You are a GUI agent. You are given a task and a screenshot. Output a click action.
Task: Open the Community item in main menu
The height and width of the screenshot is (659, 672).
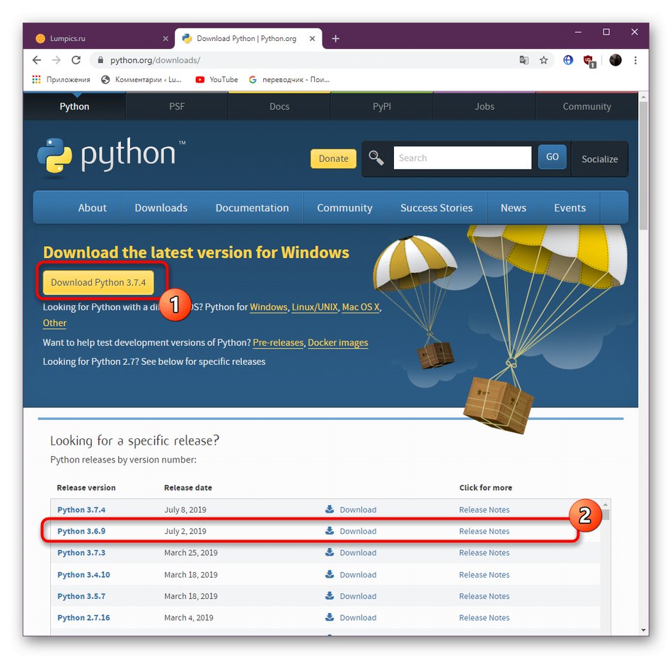[344, 208]
